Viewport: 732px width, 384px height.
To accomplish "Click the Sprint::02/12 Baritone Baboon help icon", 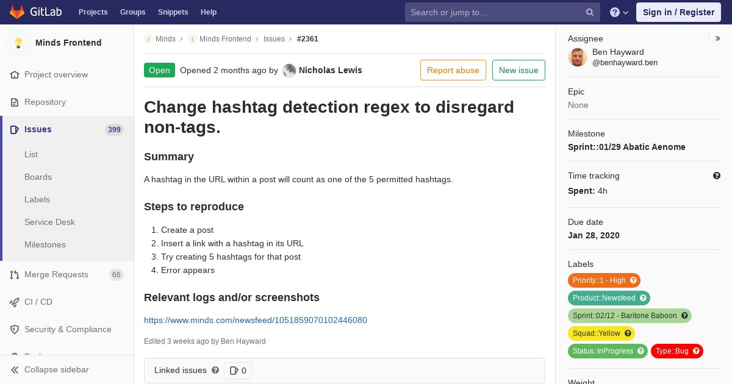I will [x=684, y=316].
